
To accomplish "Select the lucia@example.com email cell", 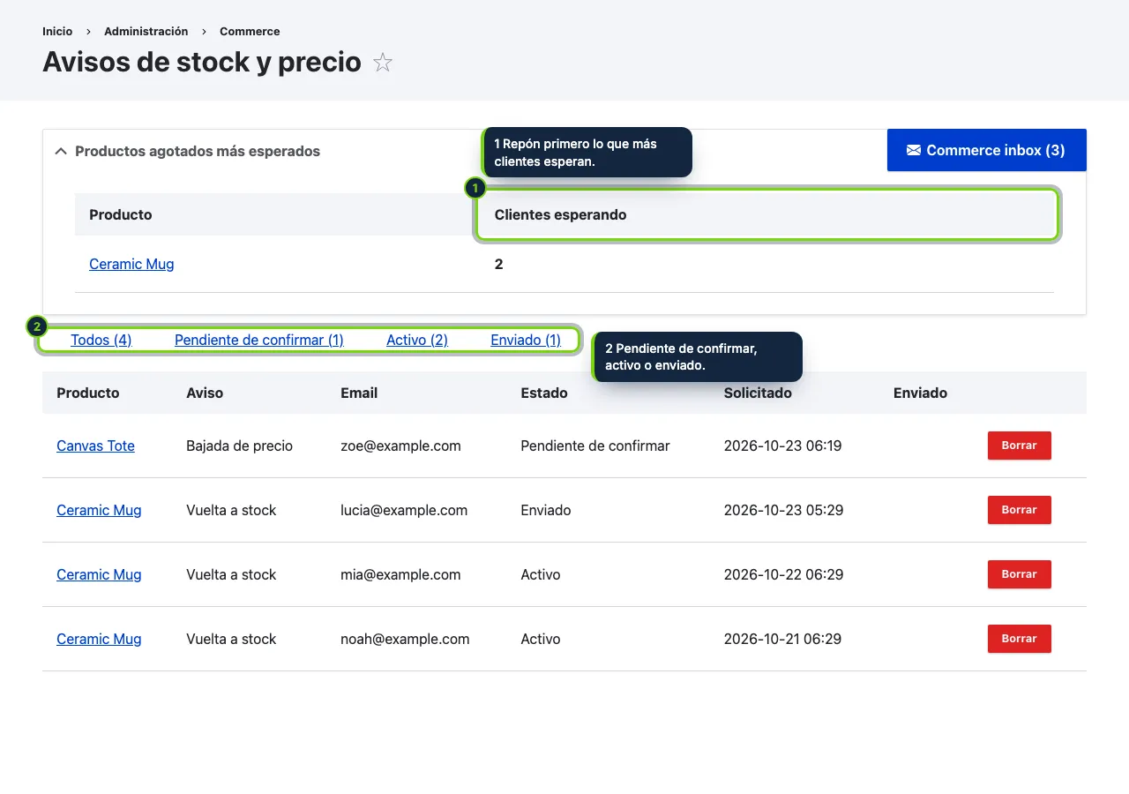I will click(x=404, y=510).
